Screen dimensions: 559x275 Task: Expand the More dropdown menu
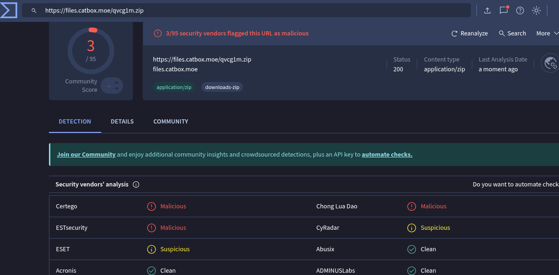click(x=547, y=33)
